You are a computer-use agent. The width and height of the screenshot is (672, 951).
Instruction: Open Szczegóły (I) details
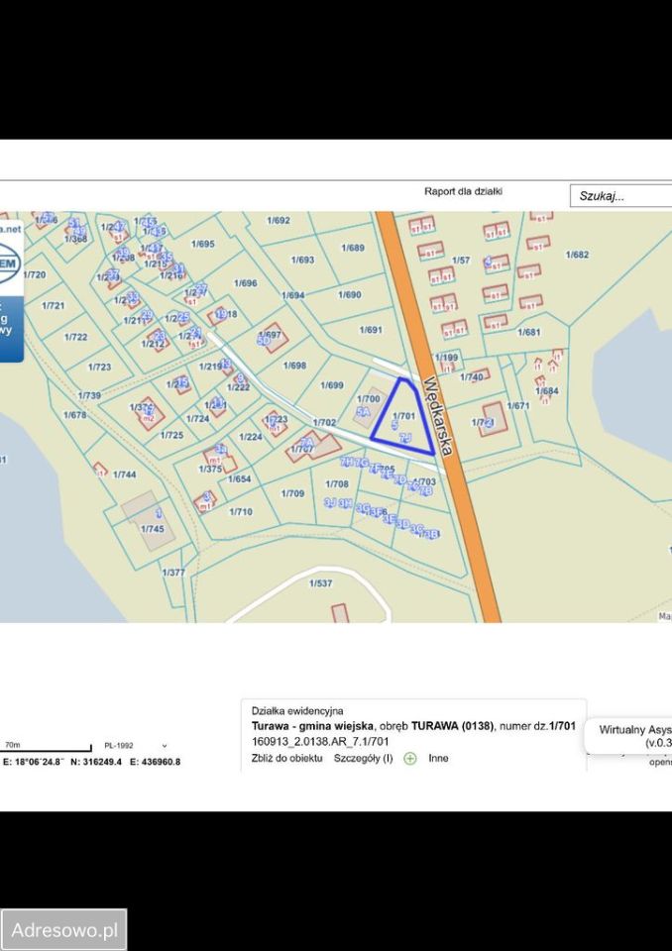click(363, 758)
